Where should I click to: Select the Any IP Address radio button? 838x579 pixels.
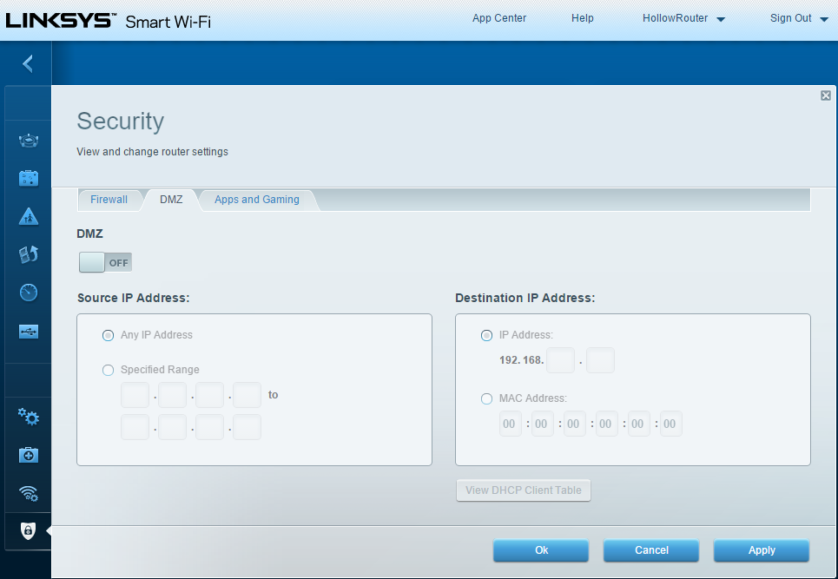click(x=109, y=335)
